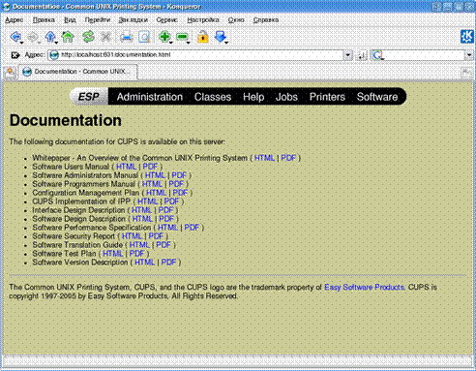476x371 pixels.
Task: Click the Go button next to address bar
Action: pos(362,55)
